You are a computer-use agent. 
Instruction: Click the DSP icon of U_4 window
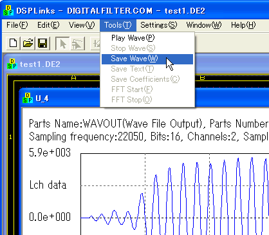[x=28, y=98]
